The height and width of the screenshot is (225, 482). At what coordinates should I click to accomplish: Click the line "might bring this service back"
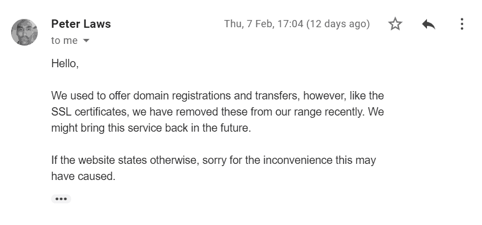pyautogui.click(x=151, y=128)
